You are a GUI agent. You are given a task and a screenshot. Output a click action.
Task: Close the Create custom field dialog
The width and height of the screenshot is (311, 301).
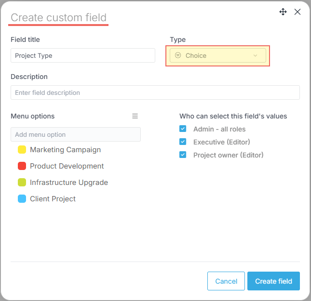click(297, 12)
